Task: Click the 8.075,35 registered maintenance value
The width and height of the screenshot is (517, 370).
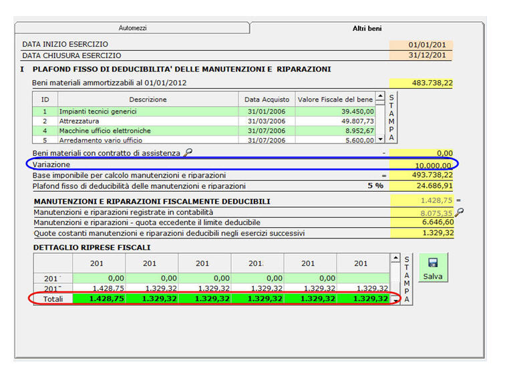Action: (422, 213)
